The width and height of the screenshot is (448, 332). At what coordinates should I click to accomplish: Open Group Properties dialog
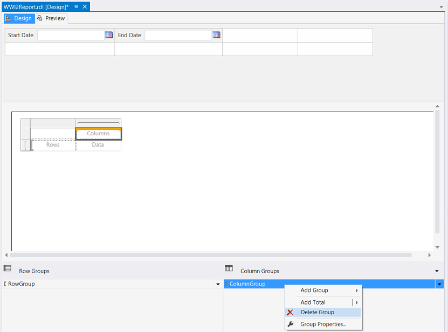click(x=323, y=324)
